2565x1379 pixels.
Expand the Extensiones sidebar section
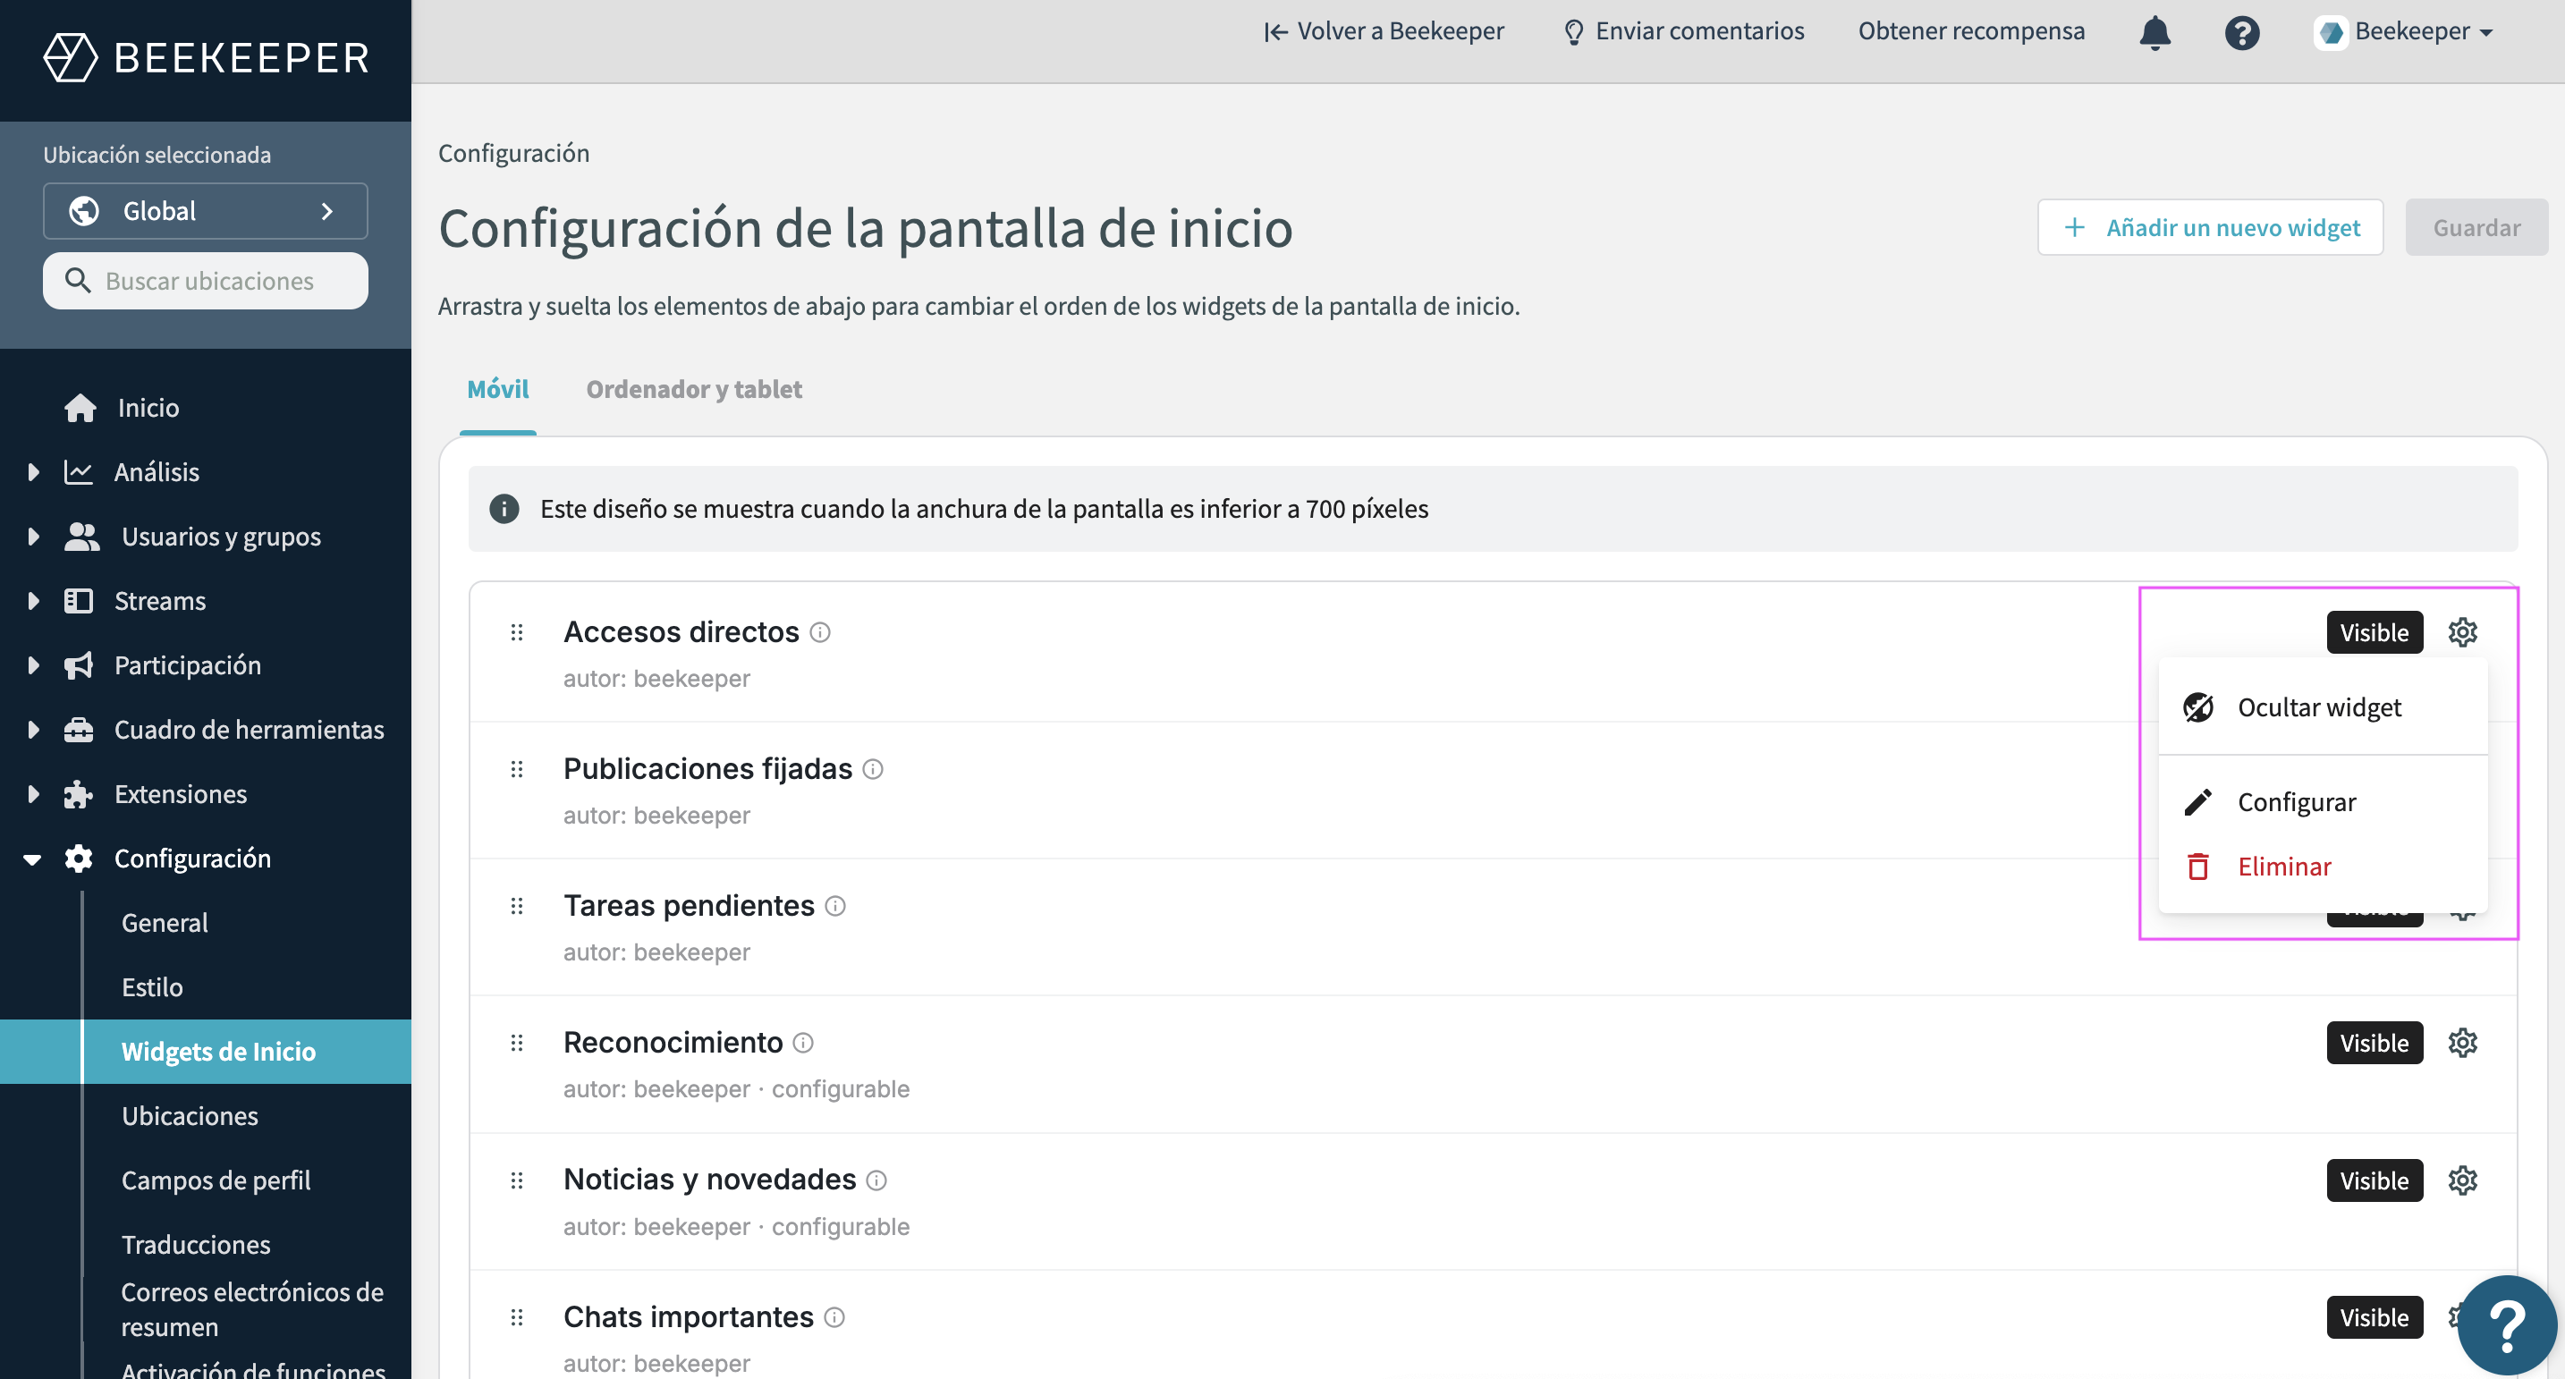tap(33, 793)
